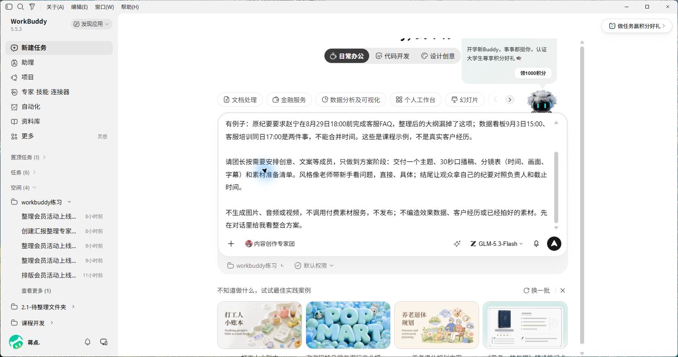
Task: Send the prompt with arrow button
Action: [554, 244]
